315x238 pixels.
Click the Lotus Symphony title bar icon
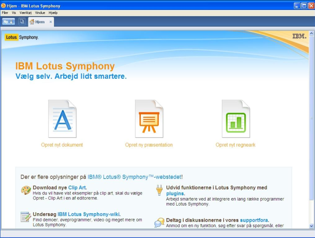click(x=4, y=5)
